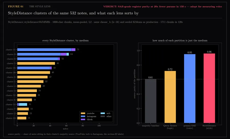230x139 pixels.
Task: Click the '1.0' y-axis tick label
Action: coord(138,51)
